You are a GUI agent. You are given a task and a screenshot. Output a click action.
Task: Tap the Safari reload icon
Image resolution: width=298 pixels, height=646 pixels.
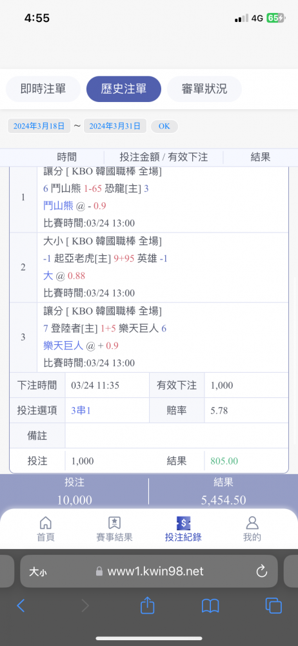(261, 572)
